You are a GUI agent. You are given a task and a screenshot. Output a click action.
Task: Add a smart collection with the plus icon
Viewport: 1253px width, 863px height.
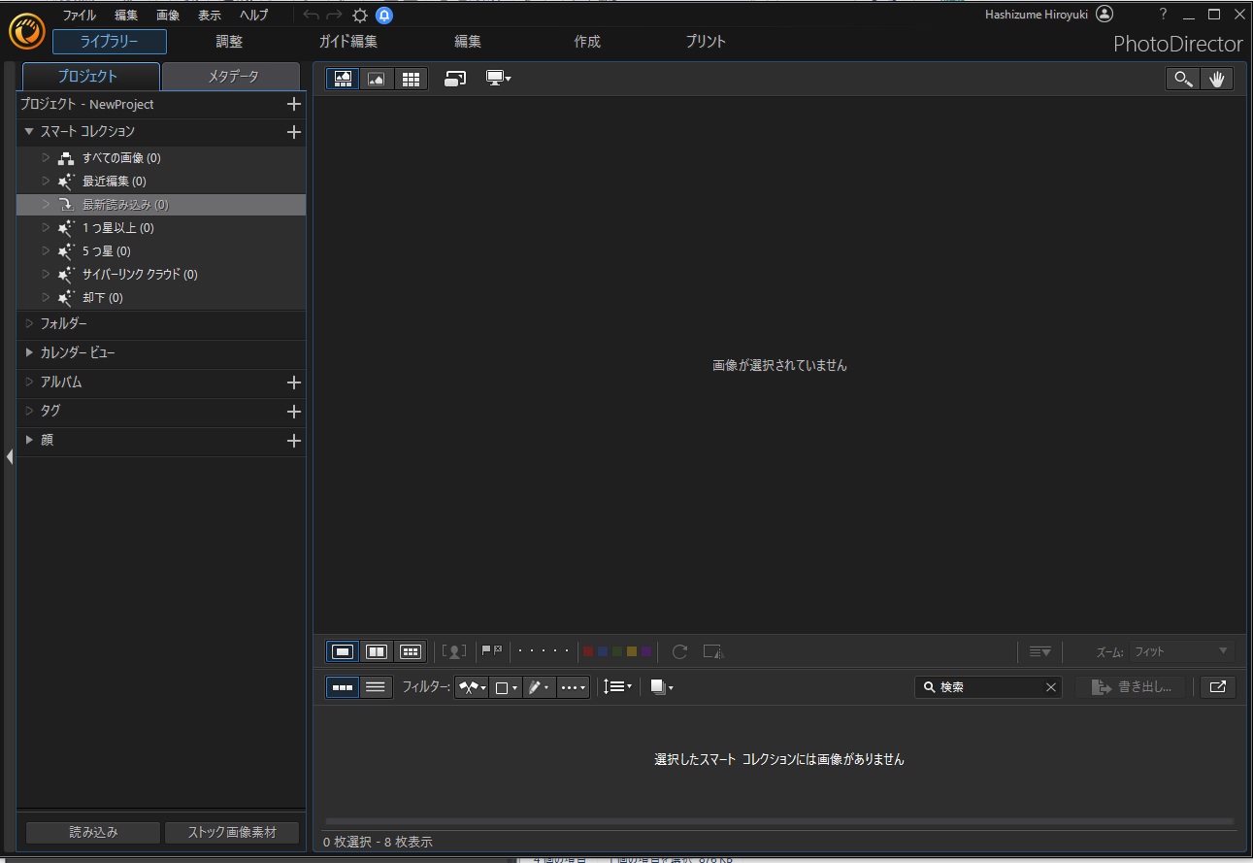click(x=294, y=131)
